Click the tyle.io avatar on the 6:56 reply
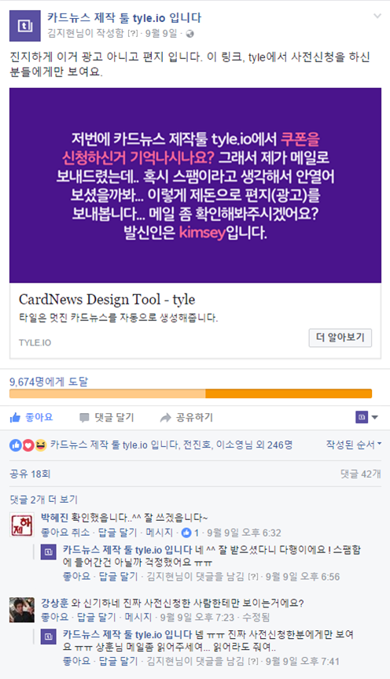The width and height of the screenshot is (390, 679). click(48, 552)
